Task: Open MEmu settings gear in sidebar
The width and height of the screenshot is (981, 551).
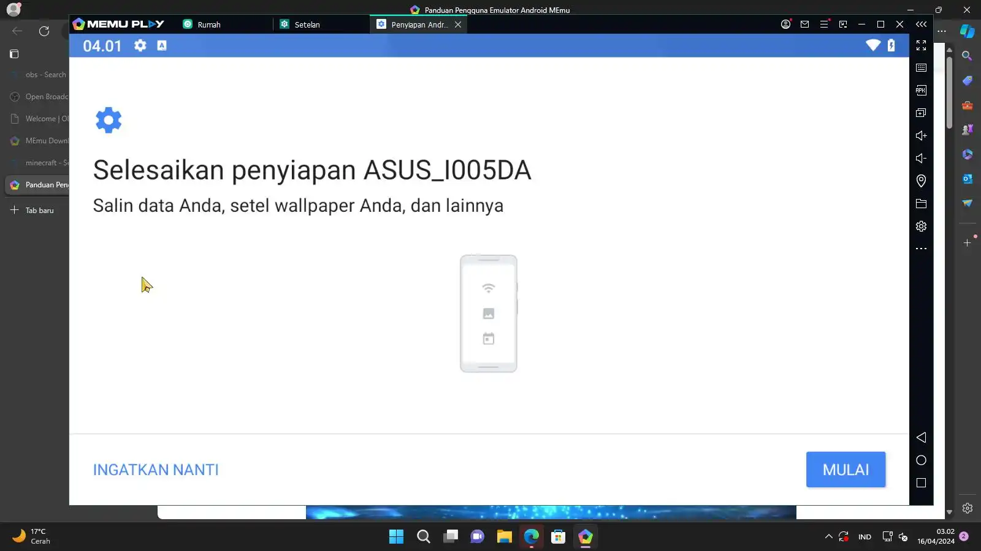Action: 921,227
